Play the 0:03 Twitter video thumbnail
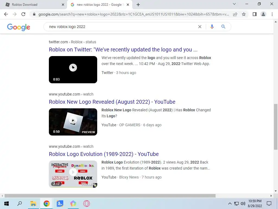Screen dimensions: 278x209 [x=73, y=70]
